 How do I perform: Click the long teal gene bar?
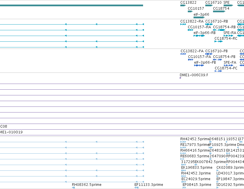point(71,5)
